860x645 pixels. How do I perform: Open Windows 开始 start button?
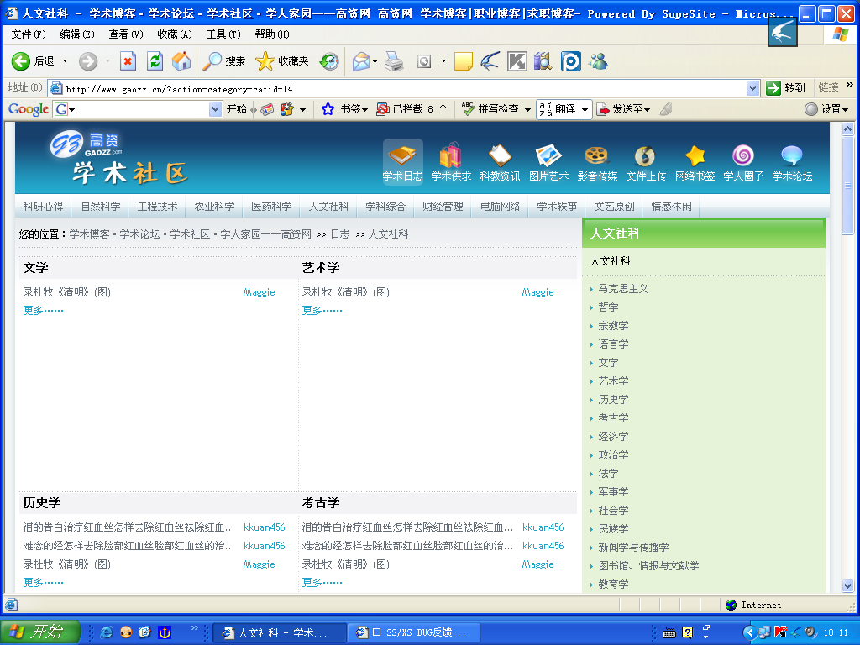tap(40, 632)
